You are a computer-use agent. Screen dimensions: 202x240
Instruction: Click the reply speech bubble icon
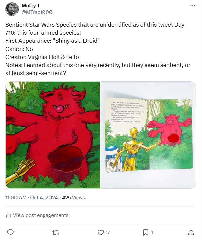[10, 232]
